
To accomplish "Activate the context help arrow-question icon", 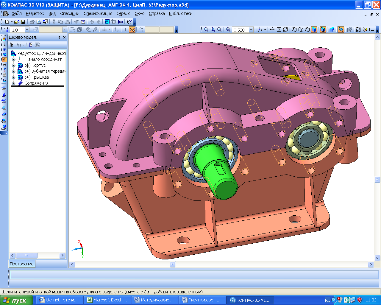I will click(x=129, y=22).
